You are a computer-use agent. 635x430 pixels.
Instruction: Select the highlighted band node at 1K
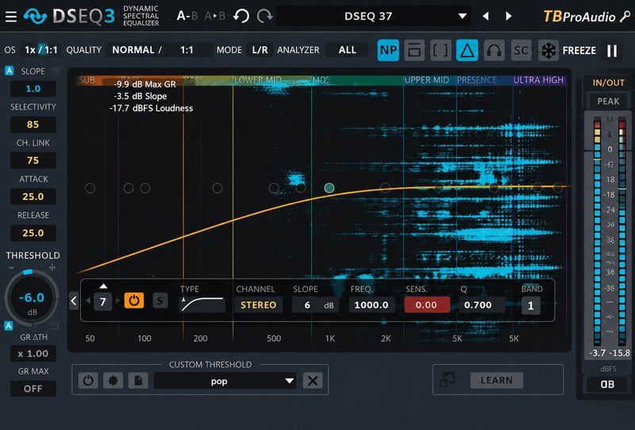coord(329,188)
